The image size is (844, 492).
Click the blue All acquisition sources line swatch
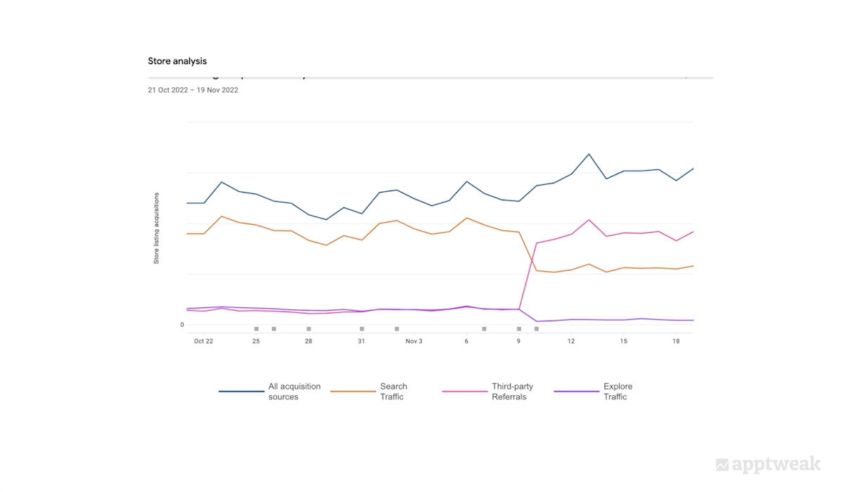coord(241,391)
